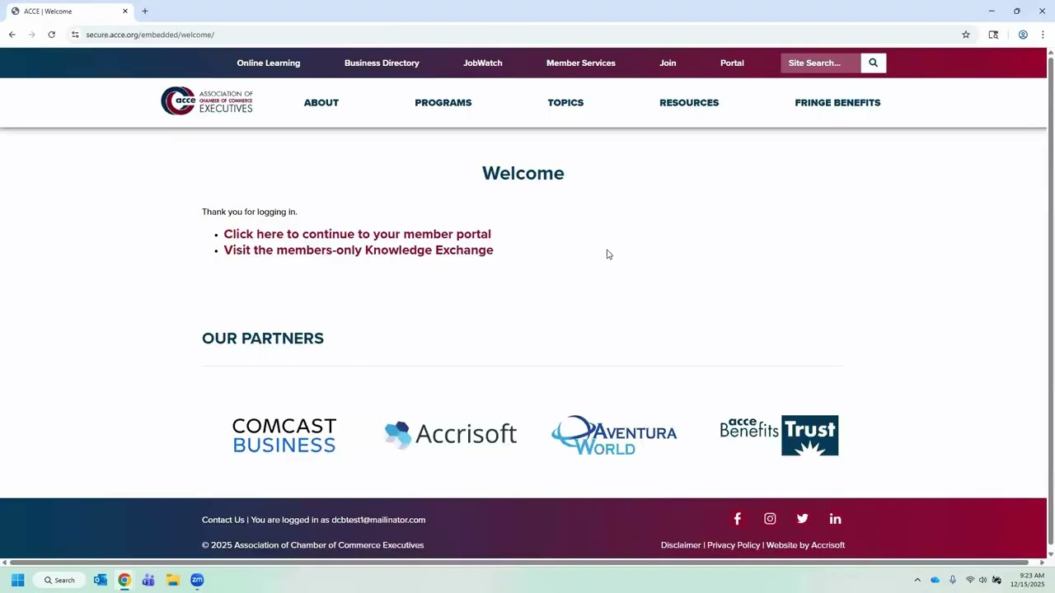Click the taskbar Search box
The height and width of the screenshot is (593, 1055).
click(x=59, y=580)
